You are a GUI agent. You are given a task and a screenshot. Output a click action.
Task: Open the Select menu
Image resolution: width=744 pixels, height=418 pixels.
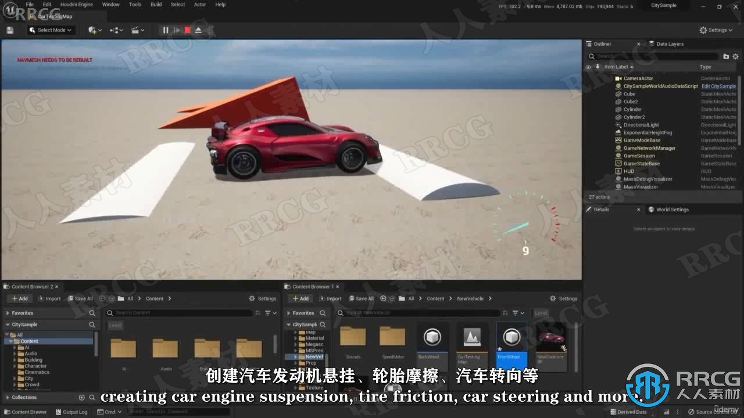pyautogui.click(x=178, y=5)
